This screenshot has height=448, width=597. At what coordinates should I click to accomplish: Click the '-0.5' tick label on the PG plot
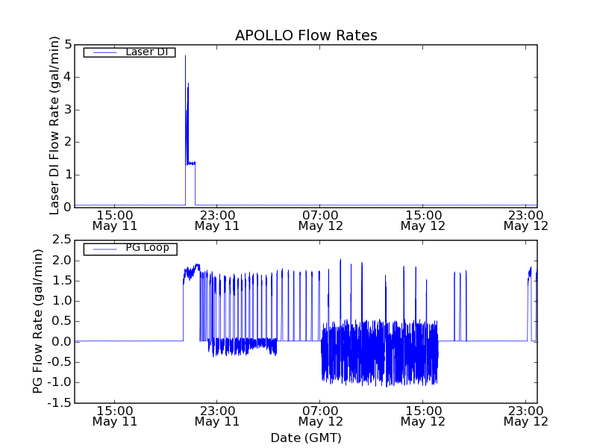point(60,362)
